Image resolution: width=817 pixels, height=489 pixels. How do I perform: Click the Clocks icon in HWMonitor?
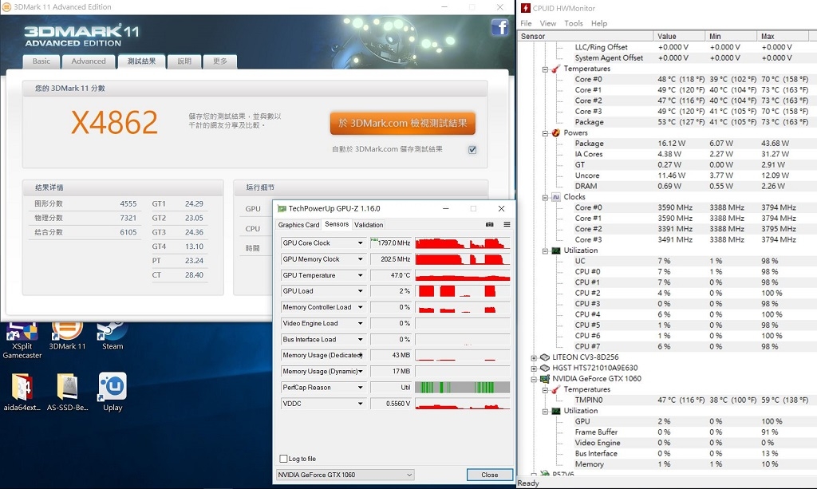click(556, 197)
